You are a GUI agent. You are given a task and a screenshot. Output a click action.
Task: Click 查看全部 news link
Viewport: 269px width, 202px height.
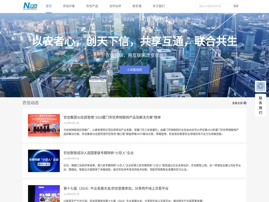pos(238,103)
